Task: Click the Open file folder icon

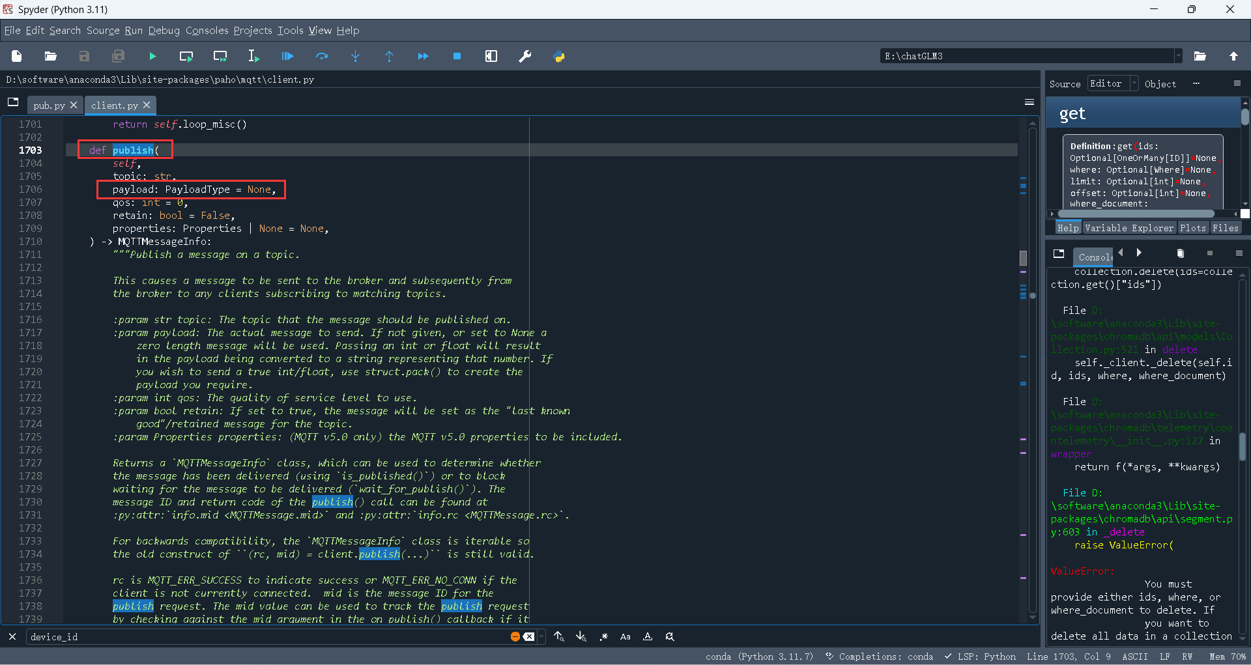Action: (x=50, y=57)
